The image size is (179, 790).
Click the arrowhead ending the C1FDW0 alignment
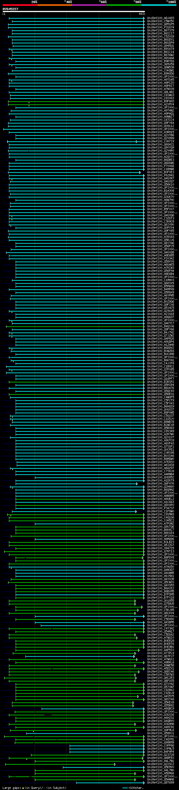pyautogui.click(x=136, y=511)
